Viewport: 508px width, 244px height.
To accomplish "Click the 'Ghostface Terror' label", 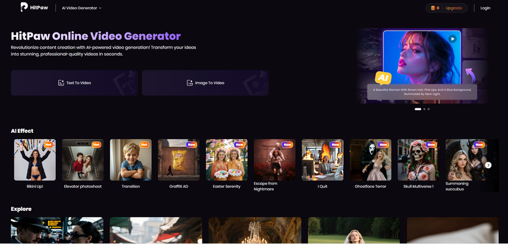I will click(x=371, y=186).
